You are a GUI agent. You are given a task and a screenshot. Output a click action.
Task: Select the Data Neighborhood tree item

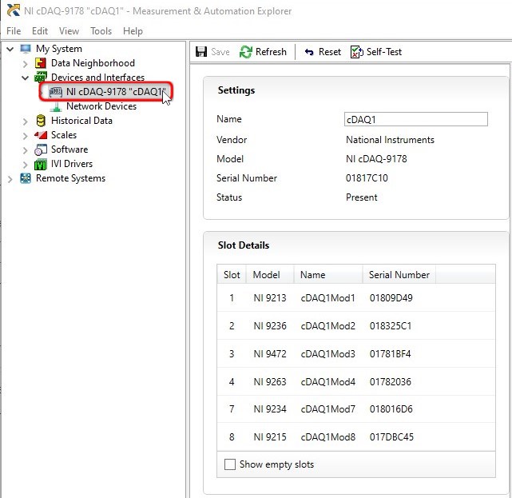point(93,62)
